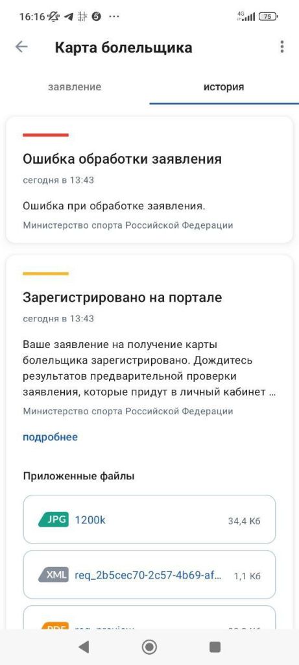Viewport: 299px width, 665px height.
Task: Click the green JPG file type badge
Action: [53, 520]
